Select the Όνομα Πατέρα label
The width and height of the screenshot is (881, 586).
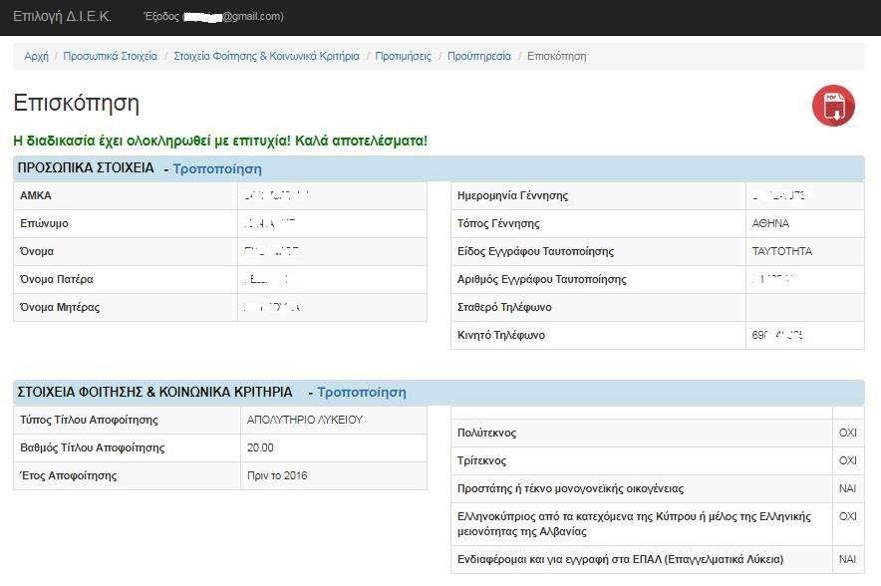(x=56, y=279)
